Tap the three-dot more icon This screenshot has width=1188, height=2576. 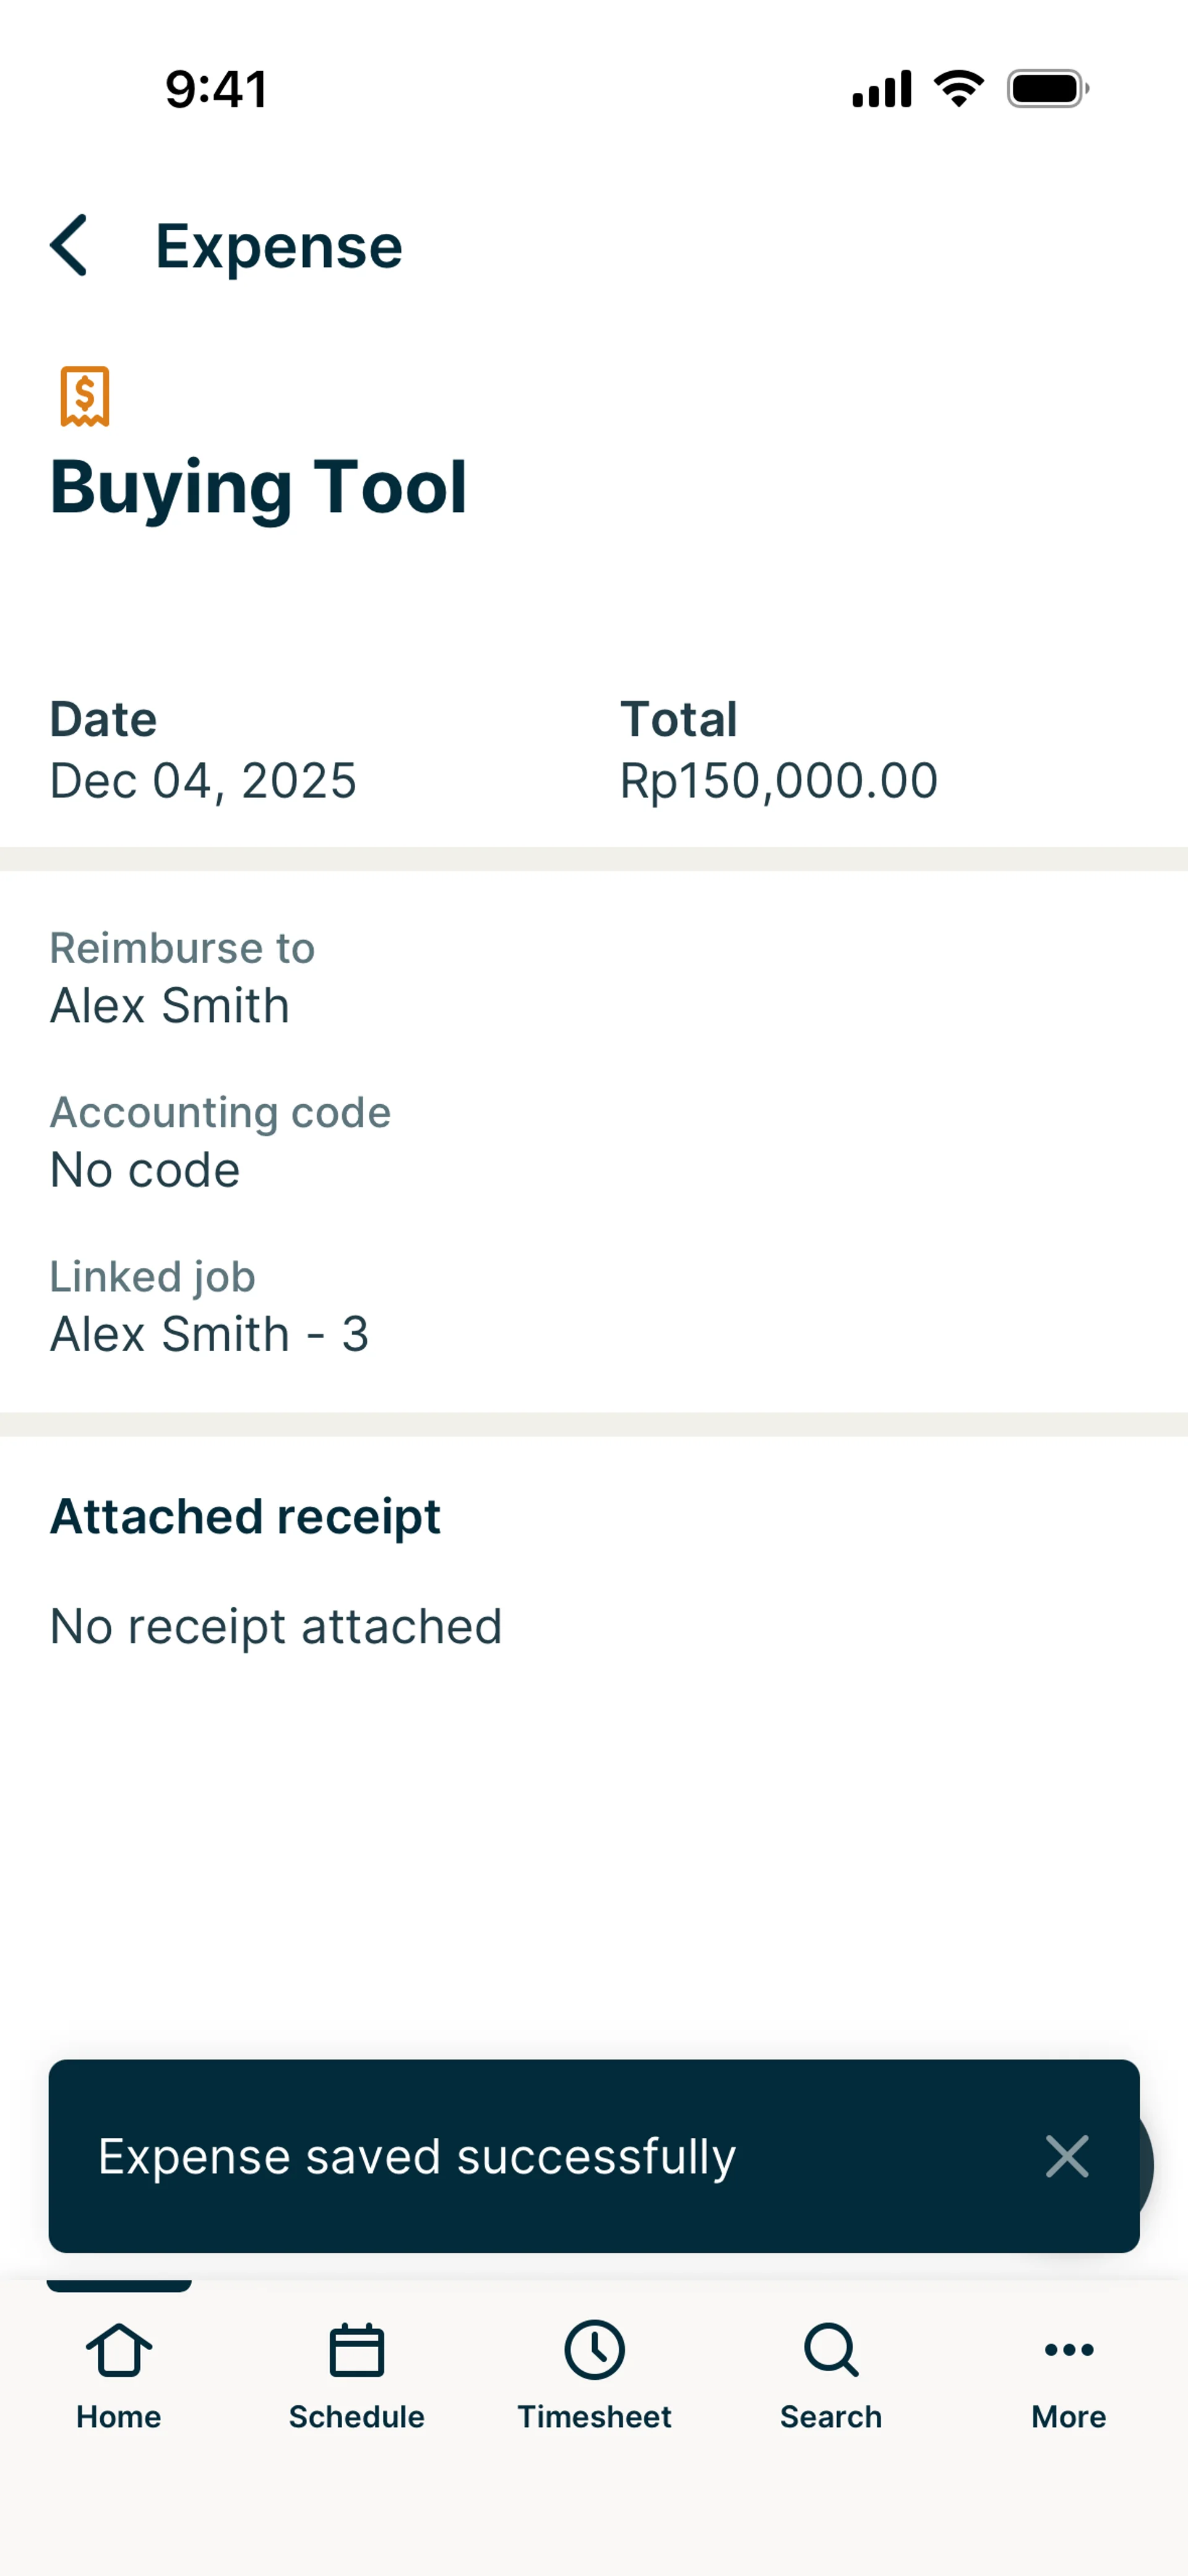point(1068,2350)
